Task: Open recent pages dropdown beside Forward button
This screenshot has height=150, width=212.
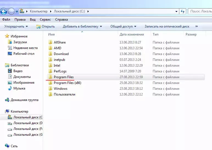Action: pos(17,12)
